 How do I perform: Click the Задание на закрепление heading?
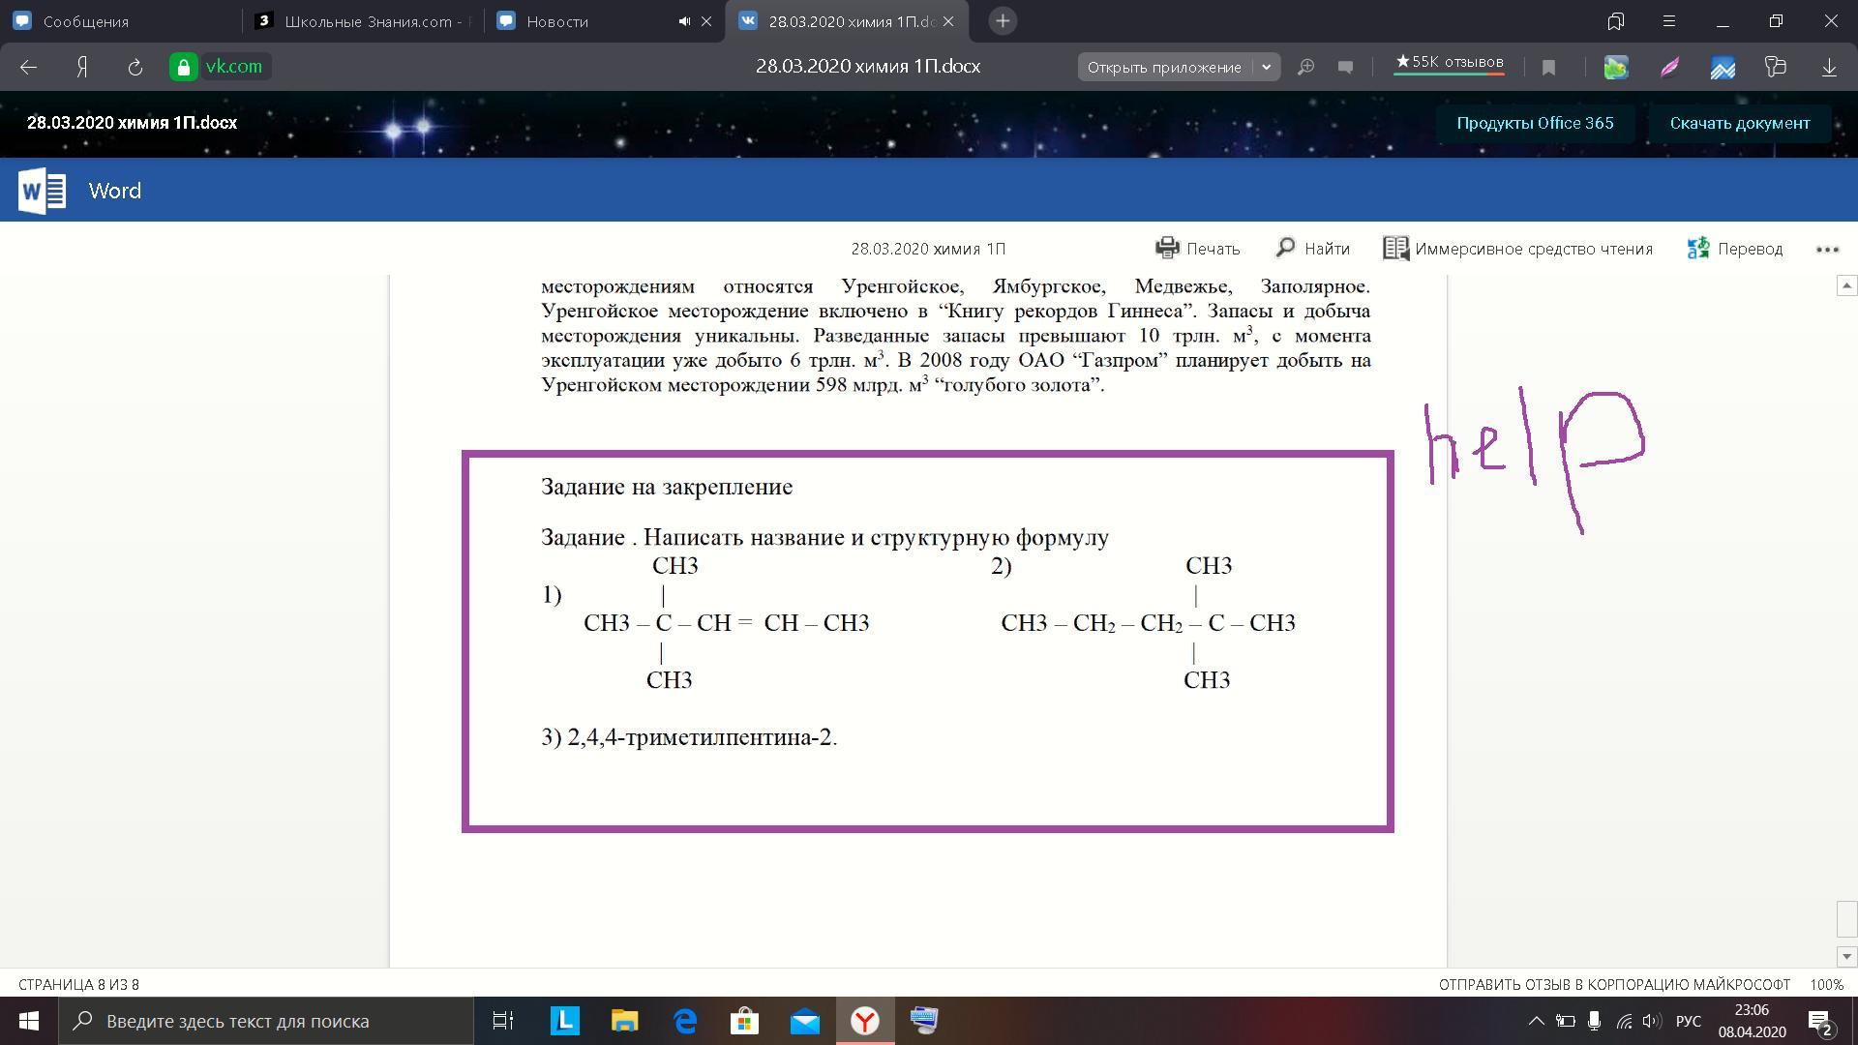[667, 487]
